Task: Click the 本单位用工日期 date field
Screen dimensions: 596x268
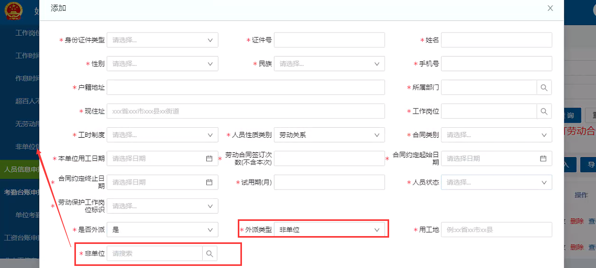Action: (x=163, y=159)
